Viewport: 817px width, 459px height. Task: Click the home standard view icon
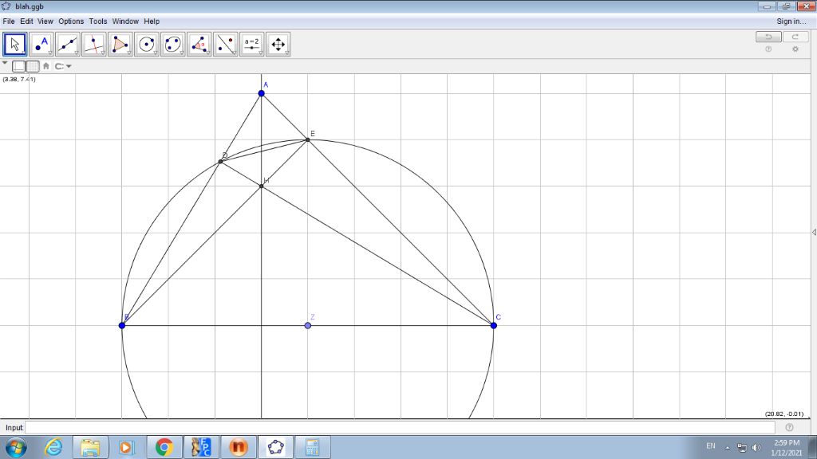(45, 66)
